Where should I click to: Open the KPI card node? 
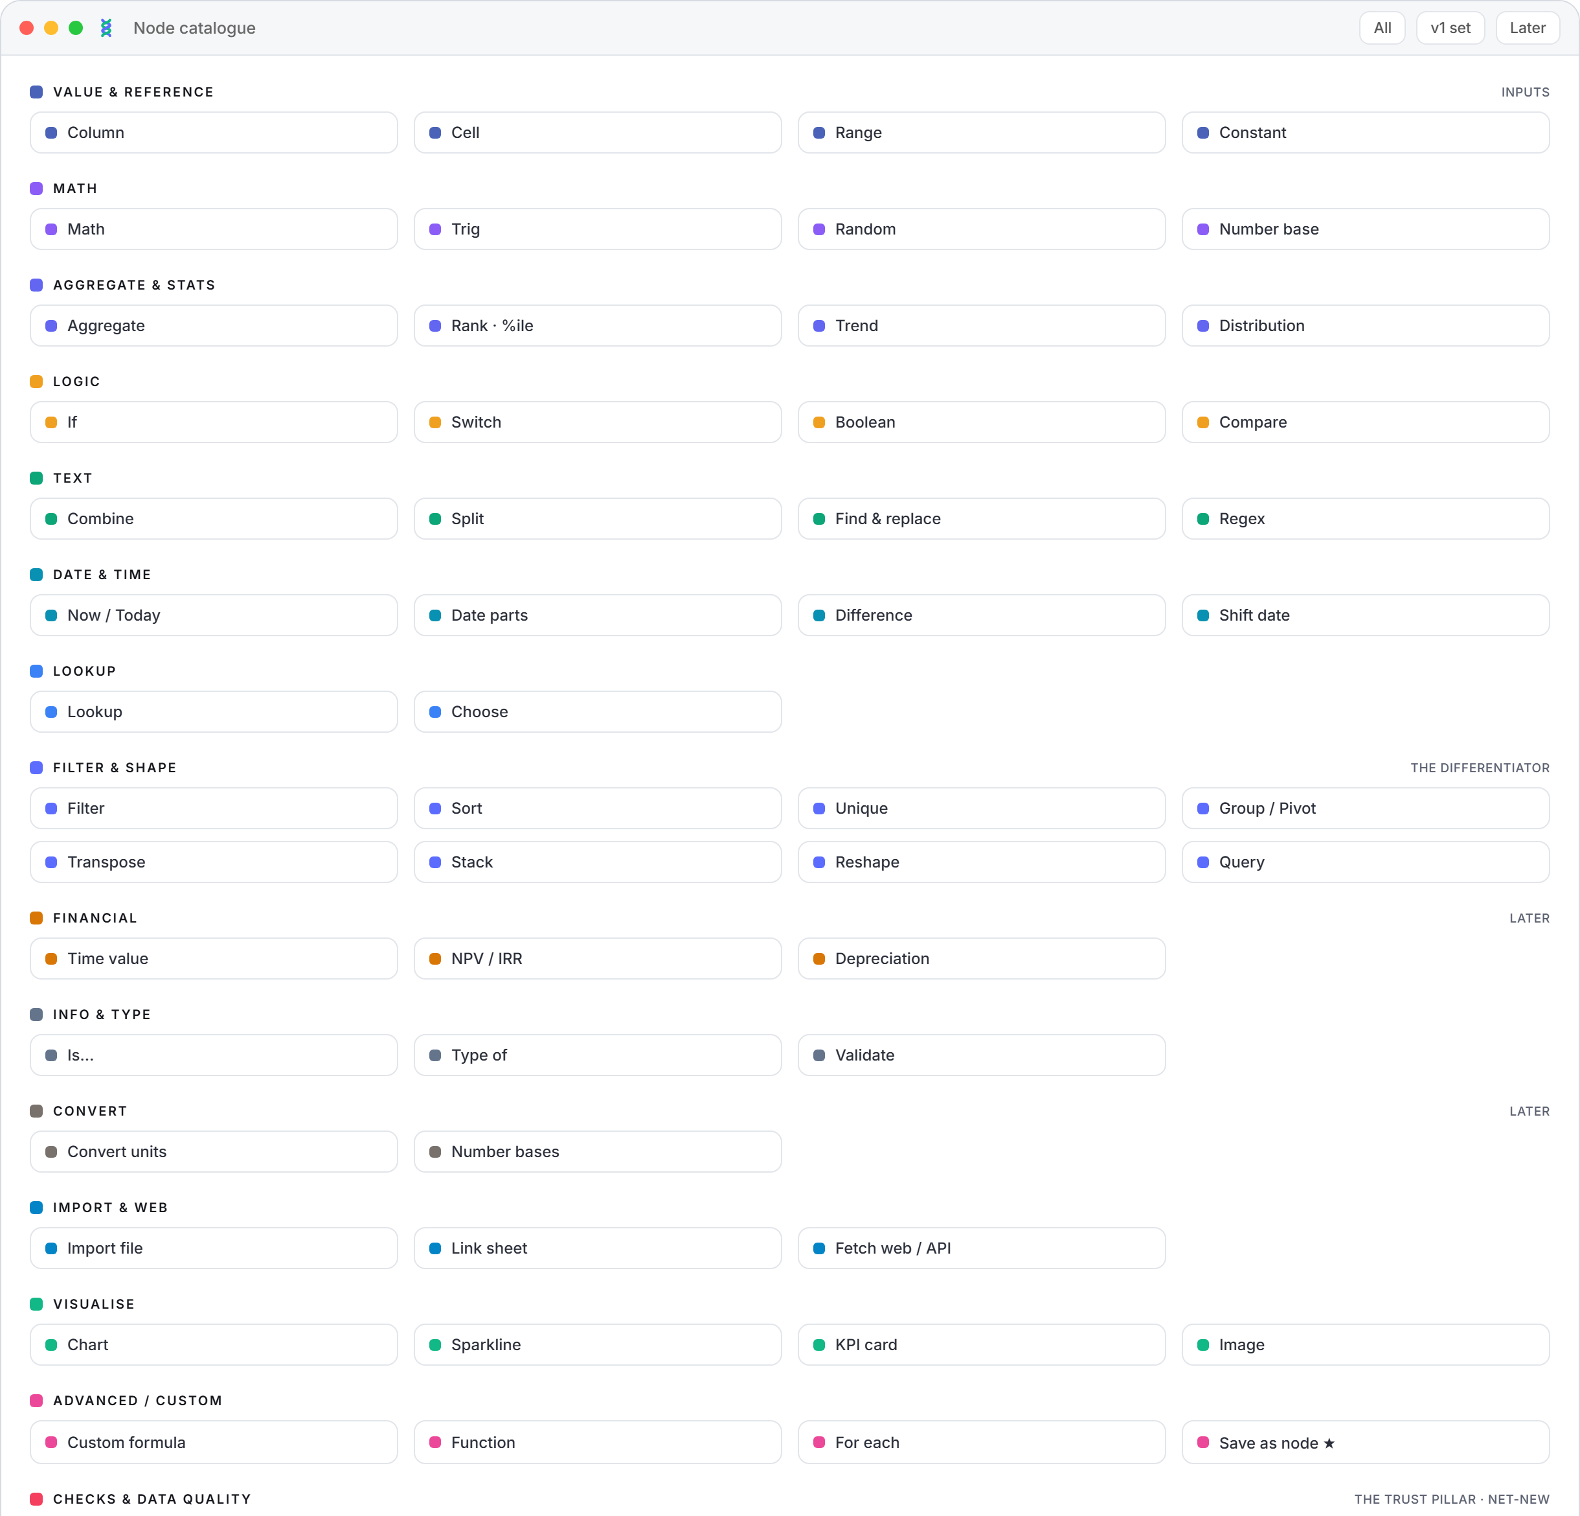tap(981, 1344)
